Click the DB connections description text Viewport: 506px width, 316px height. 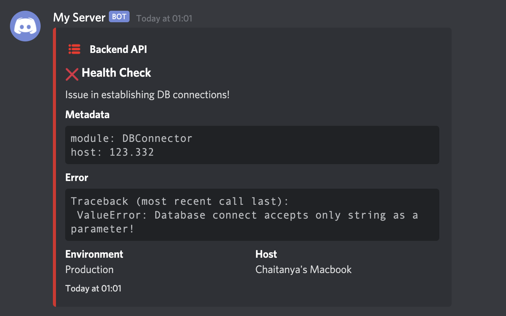click(x=147, y=95)
